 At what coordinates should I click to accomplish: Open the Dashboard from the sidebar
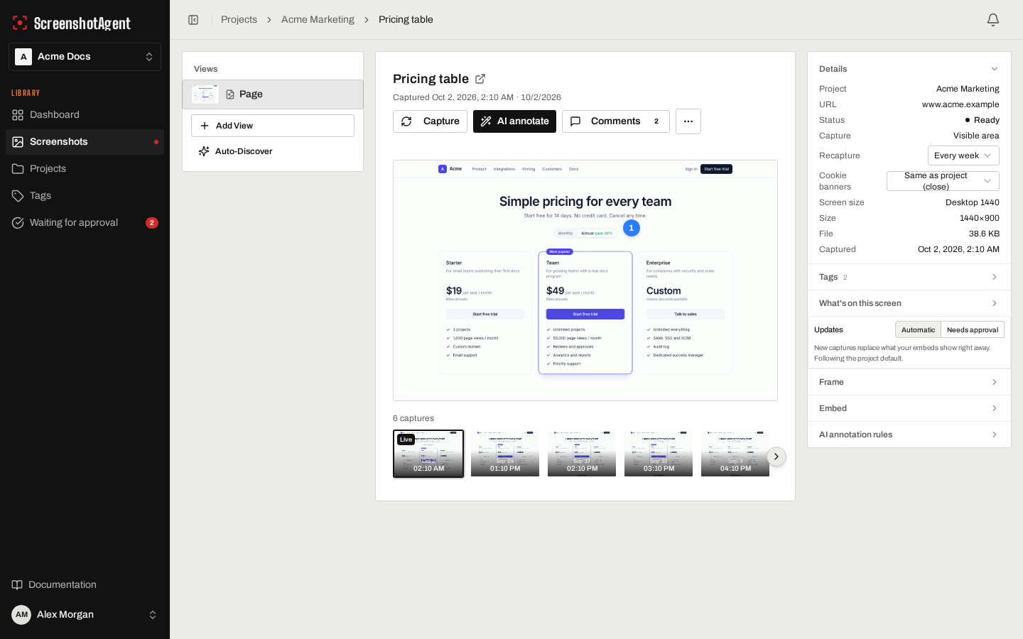pyautogui.click(x=85, y=115)
